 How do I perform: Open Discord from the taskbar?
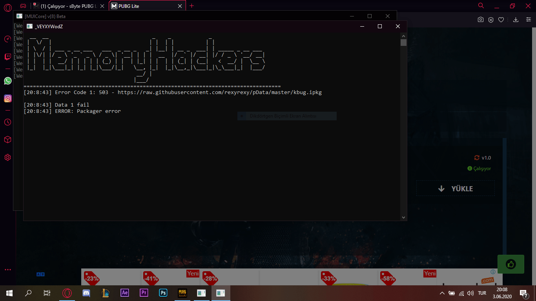point(86,293)
